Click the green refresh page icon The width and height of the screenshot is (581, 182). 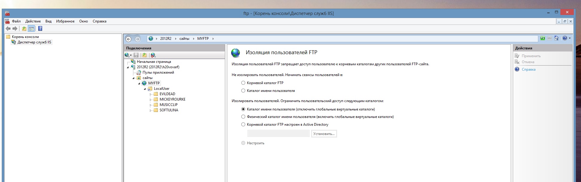[543, 38]
